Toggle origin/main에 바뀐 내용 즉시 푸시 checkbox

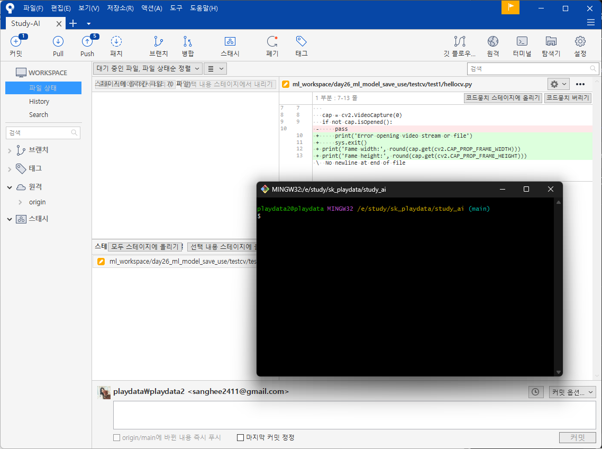click(117, 437)
